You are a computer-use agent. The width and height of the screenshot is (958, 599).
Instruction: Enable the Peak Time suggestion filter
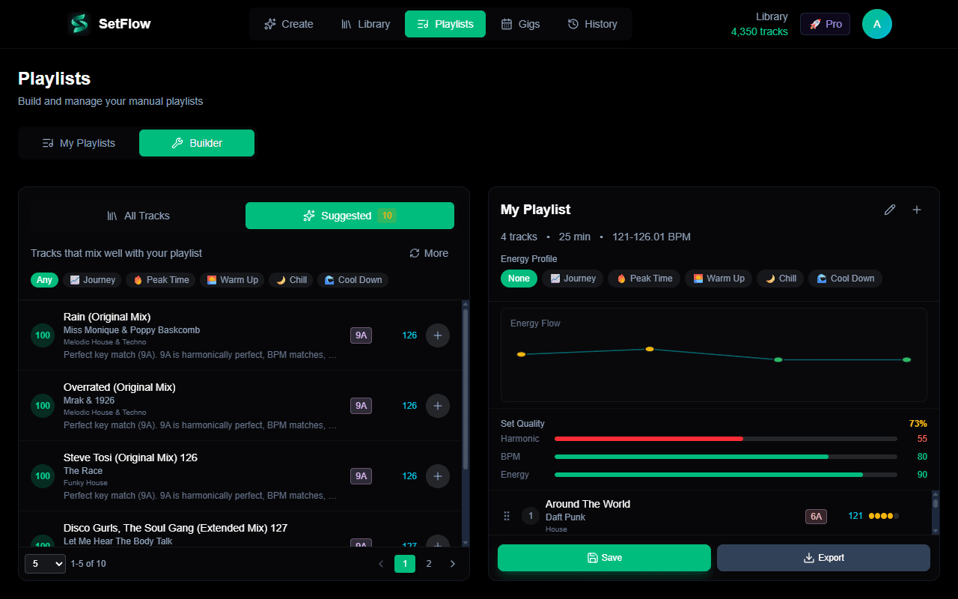[x=160, y=279]
